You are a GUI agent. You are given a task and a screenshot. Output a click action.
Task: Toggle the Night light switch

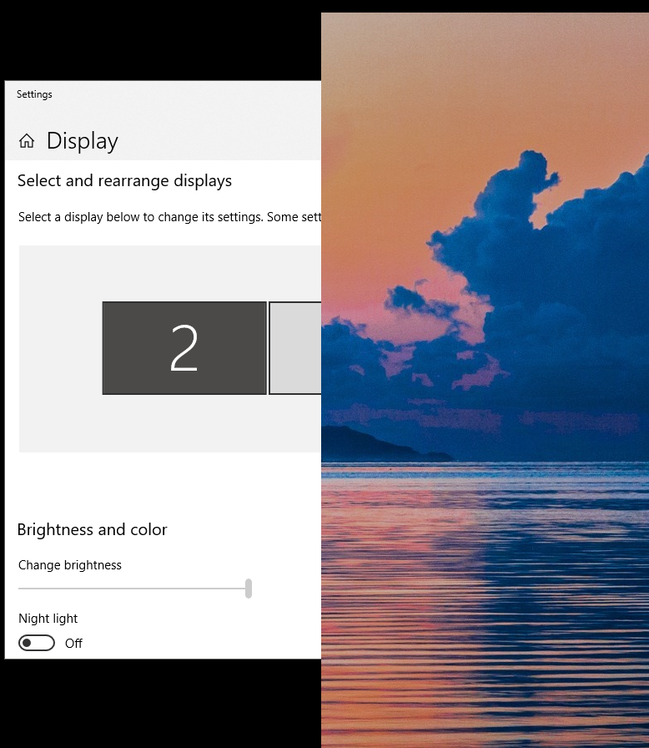tap(37, 643)
